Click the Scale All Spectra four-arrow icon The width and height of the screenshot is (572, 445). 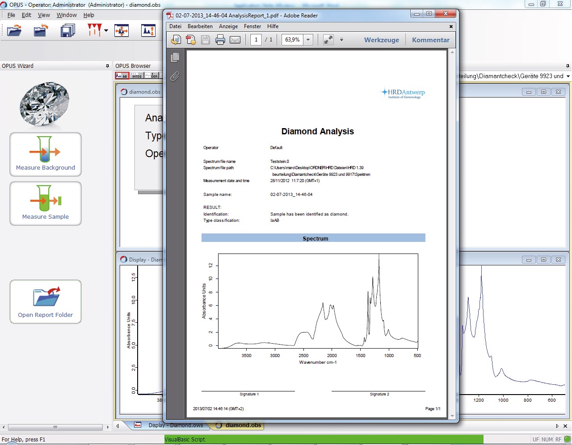[122, 31]
